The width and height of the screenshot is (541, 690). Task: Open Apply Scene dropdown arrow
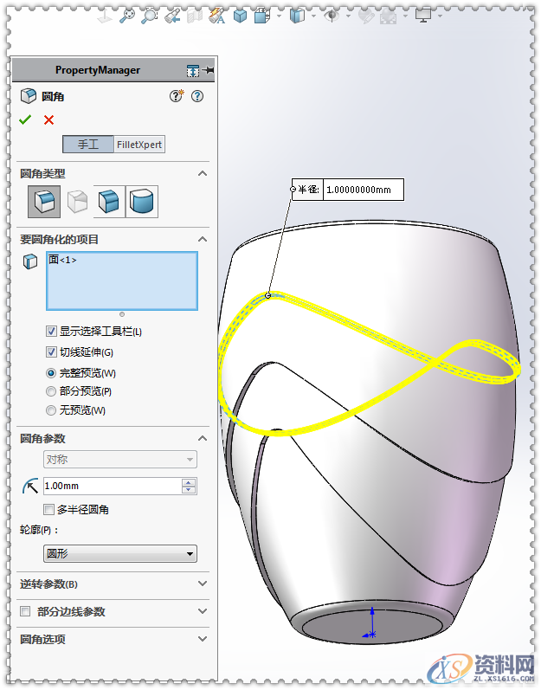click(x=405, y=16)
